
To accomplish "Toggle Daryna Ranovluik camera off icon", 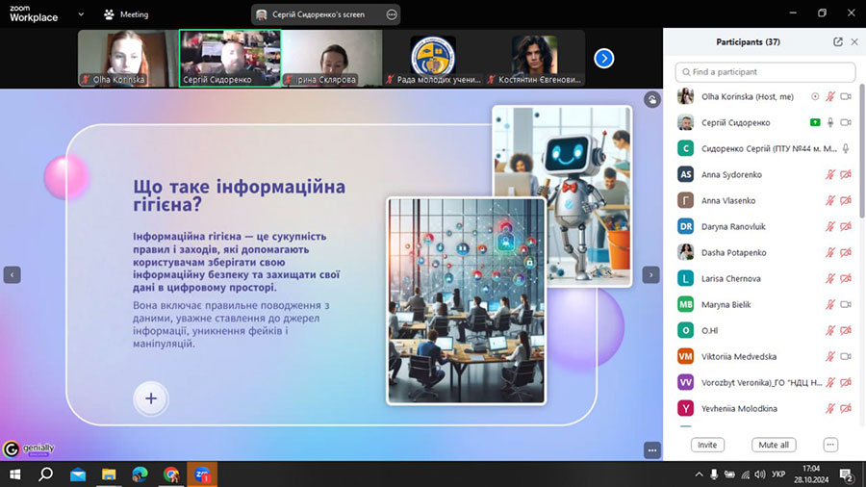I will [x=846, y=226].
